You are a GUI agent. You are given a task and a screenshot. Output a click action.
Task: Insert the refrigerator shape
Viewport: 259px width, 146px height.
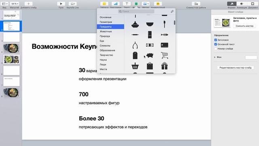150,35
